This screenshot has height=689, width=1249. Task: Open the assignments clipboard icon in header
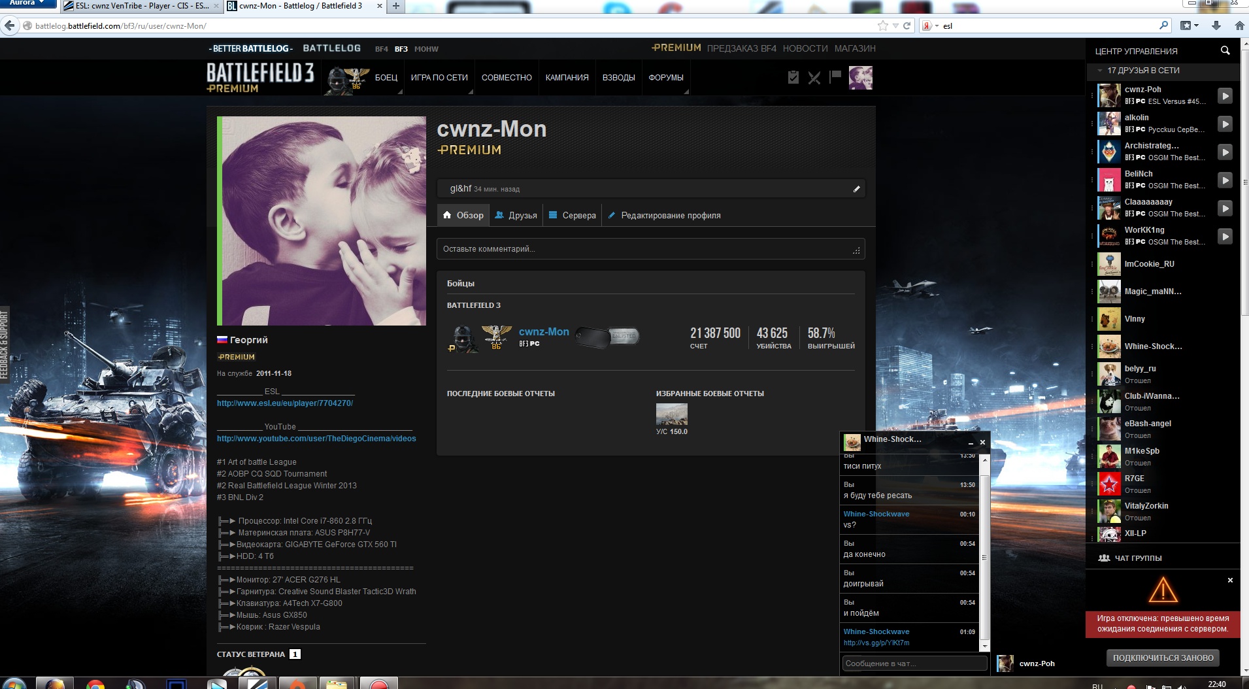click(x=793, y=78)
